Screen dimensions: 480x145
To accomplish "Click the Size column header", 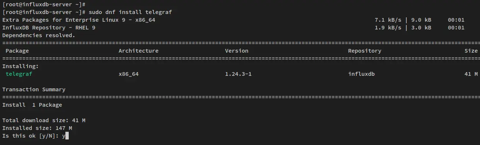I will (471, 51).
